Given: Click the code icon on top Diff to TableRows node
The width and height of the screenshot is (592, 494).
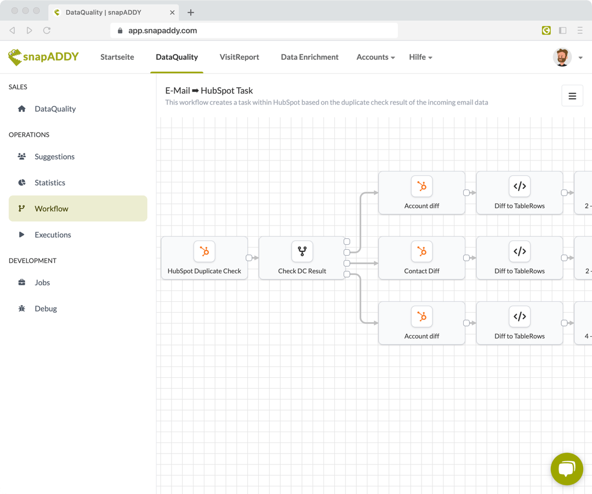Looking at the screenshot, I should click(x=519, y=186).
